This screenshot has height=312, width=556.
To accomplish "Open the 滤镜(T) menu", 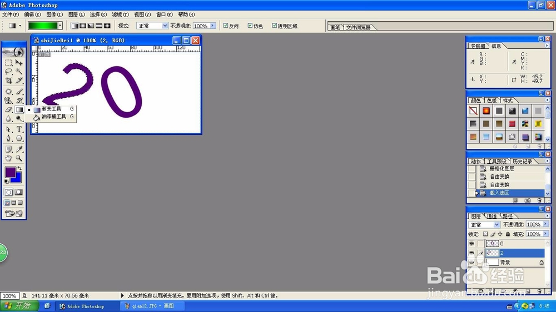I will (120, 14).
